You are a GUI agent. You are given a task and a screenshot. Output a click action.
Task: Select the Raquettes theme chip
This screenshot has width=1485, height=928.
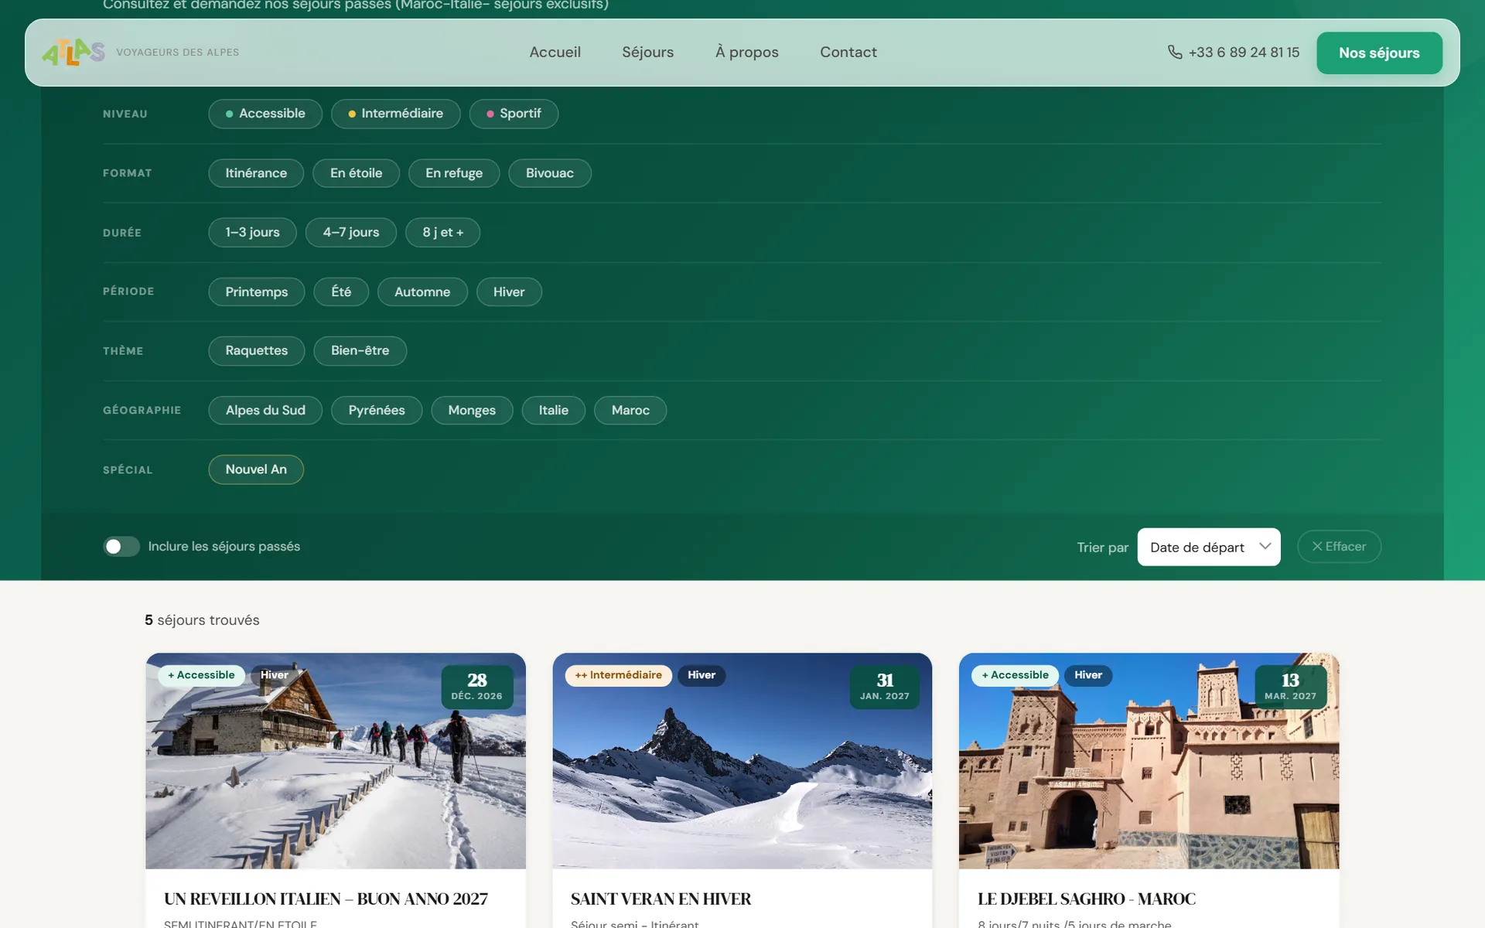click(257, 351)
